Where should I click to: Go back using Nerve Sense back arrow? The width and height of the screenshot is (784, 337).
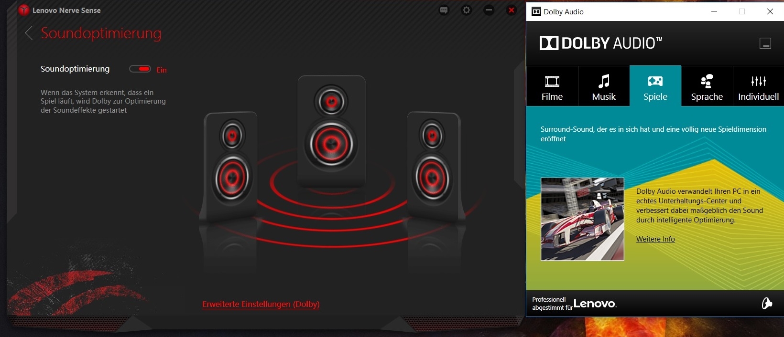(29, 33)
